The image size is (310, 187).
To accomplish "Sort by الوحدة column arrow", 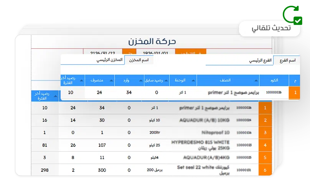I will [x=193, y=80].
